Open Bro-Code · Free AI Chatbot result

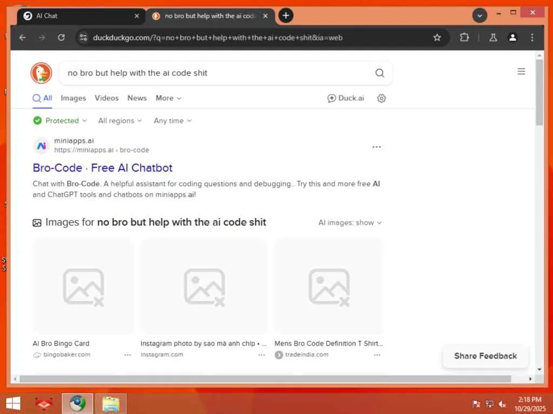103,168
